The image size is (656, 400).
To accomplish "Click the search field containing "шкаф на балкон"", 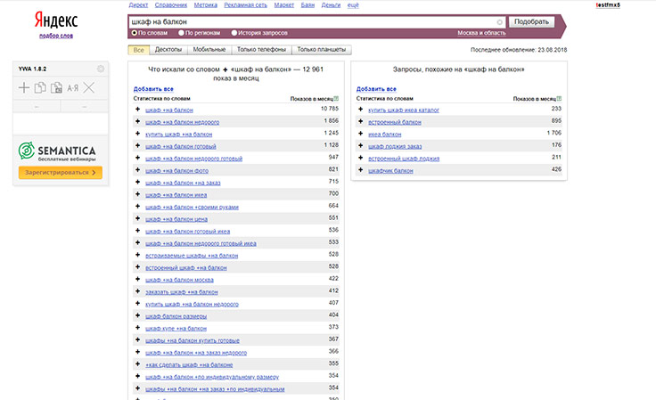I will click(x=312, y=21).
